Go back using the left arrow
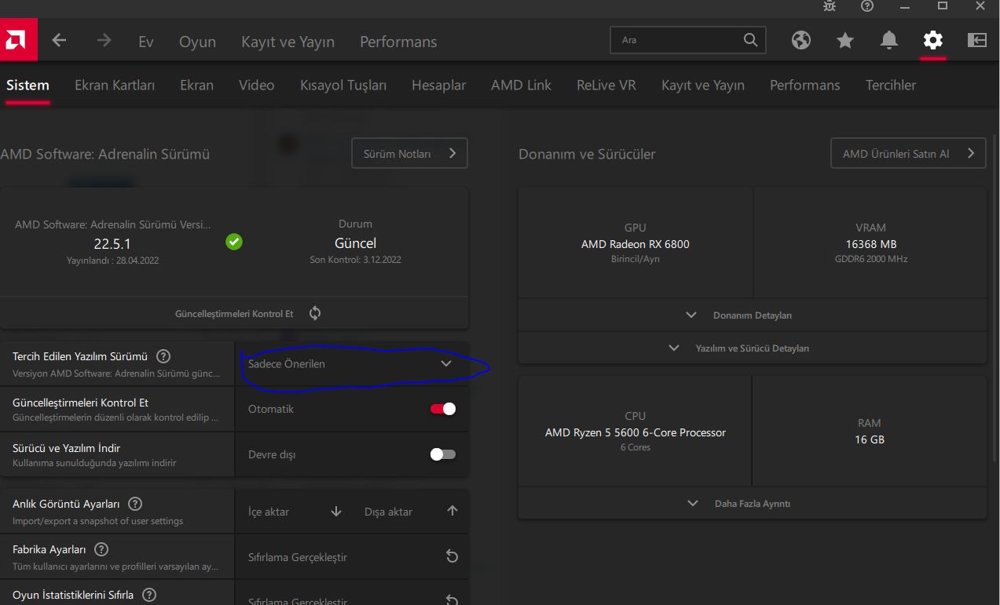 point(59,41)
